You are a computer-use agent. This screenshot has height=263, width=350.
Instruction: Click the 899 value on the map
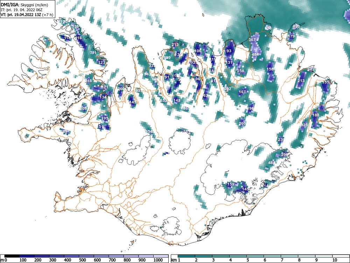coord(167,58)
